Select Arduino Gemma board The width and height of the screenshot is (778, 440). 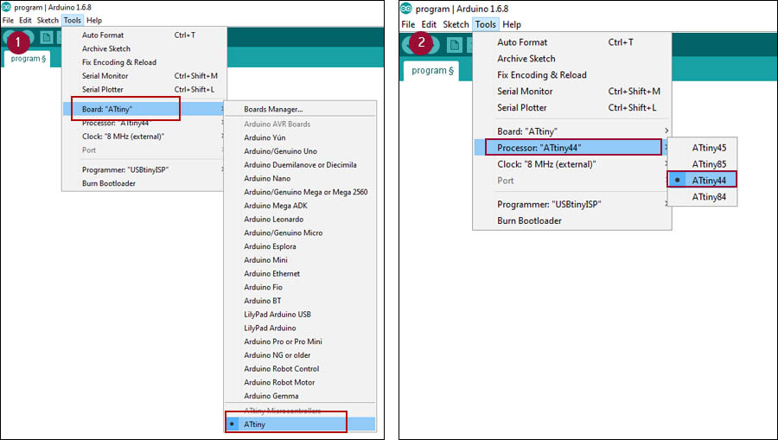(x=300, y=396)
